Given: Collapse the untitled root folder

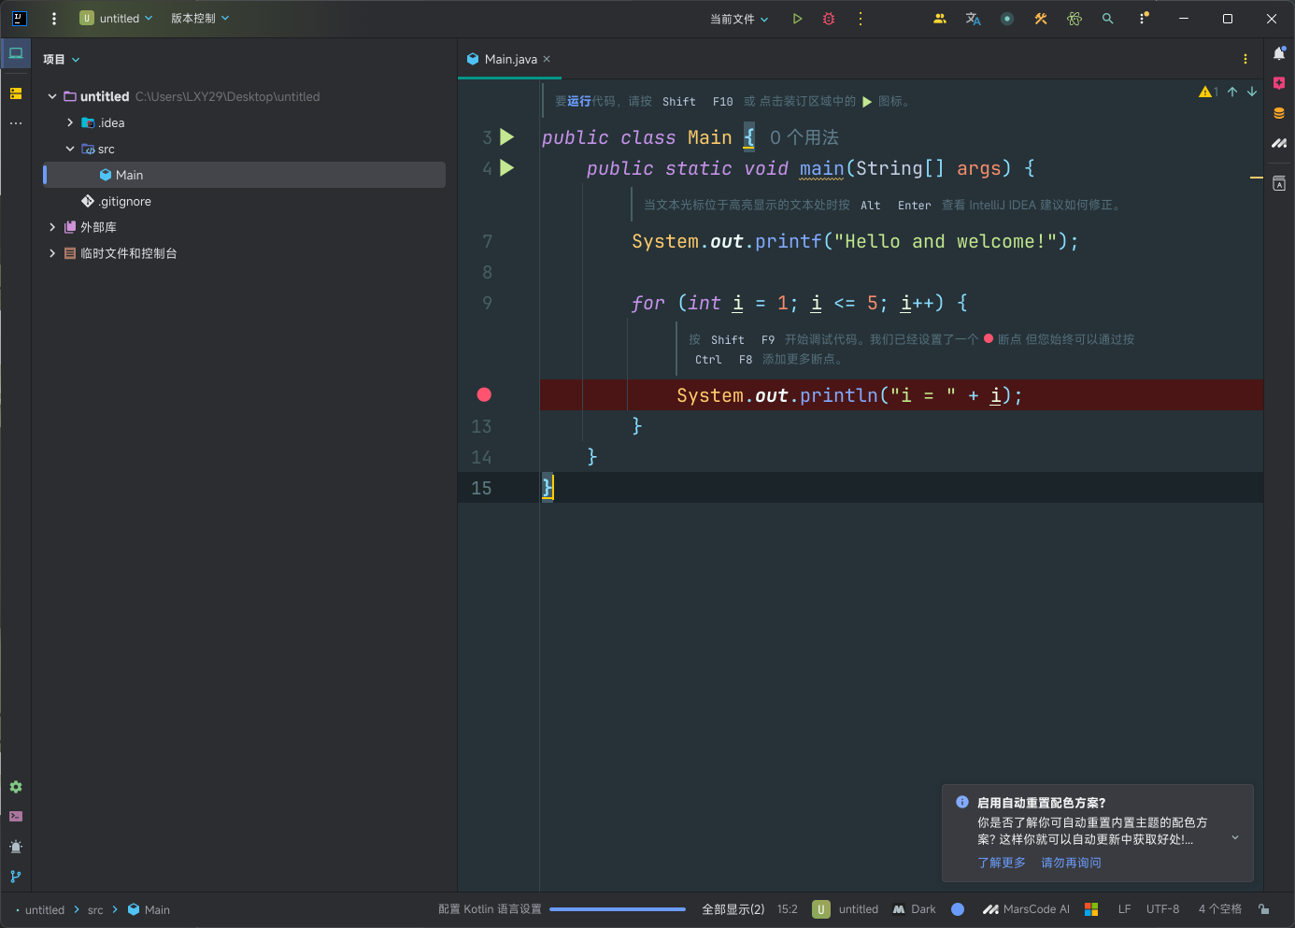Looking at the screenshot, I should tap(52, 96).
